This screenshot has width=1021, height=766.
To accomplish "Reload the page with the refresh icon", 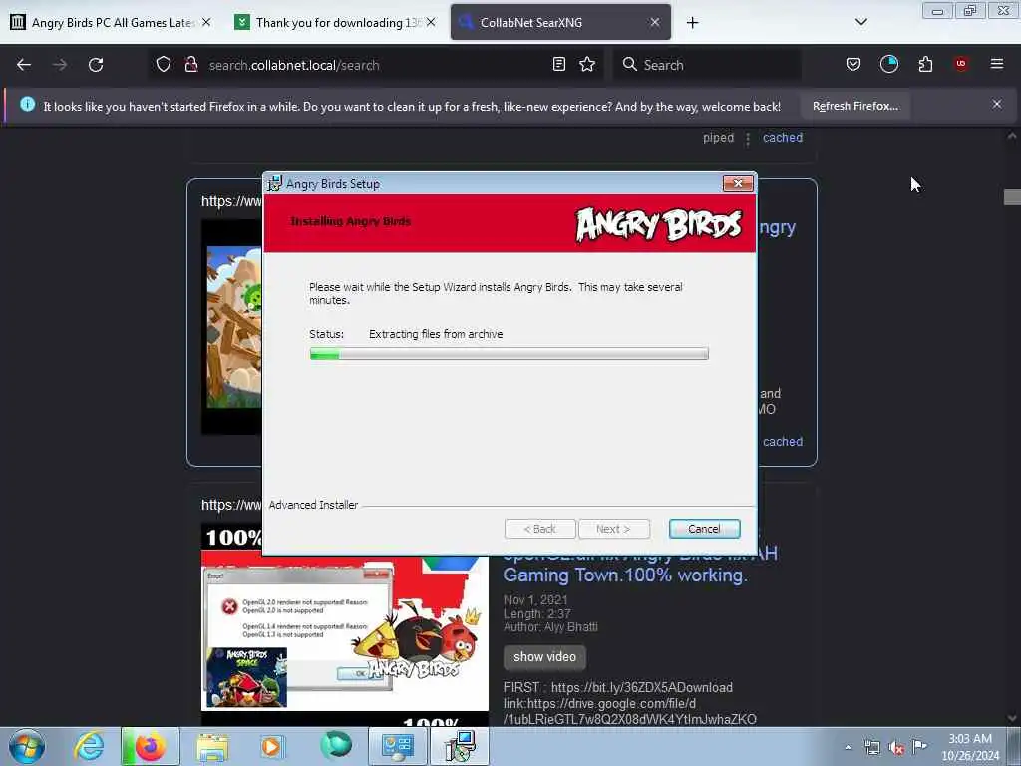I will click(x=96, y=65).
